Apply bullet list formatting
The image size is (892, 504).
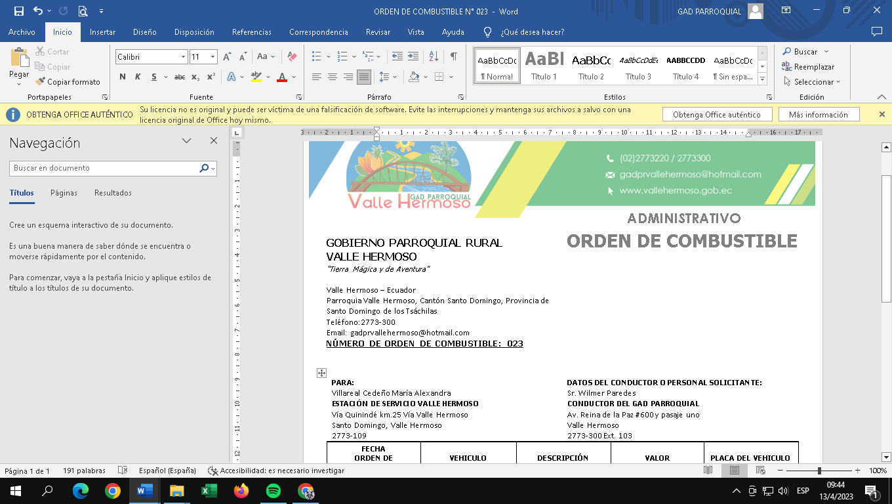coord(317,57)
